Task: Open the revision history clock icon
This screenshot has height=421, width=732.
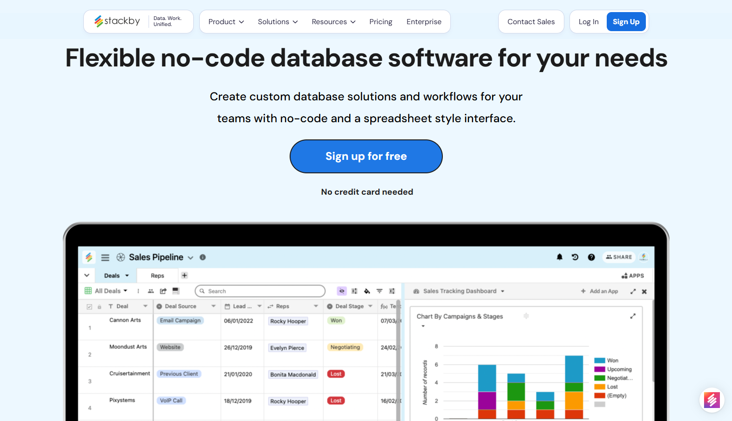Action: click(x=575, y=257)
